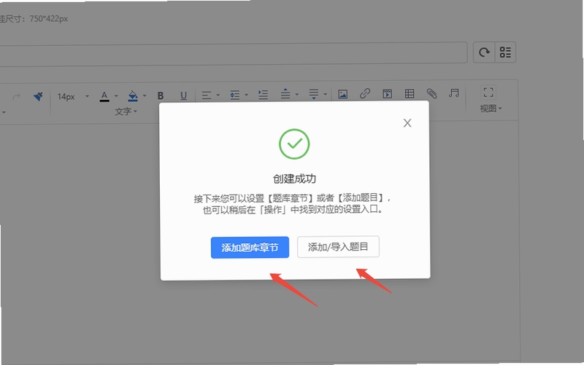Click the paragraph spacing after icon
This screenshot has height=365, width=584.
314,94
